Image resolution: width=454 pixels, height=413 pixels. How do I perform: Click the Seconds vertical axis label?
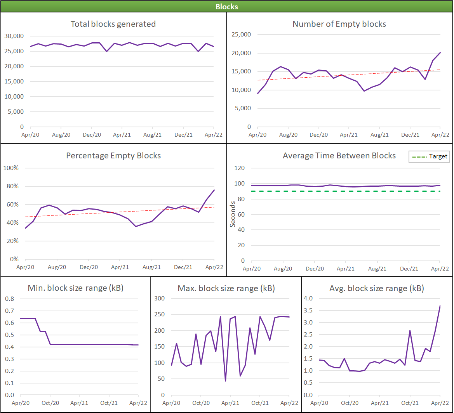[x=233, y=214]
